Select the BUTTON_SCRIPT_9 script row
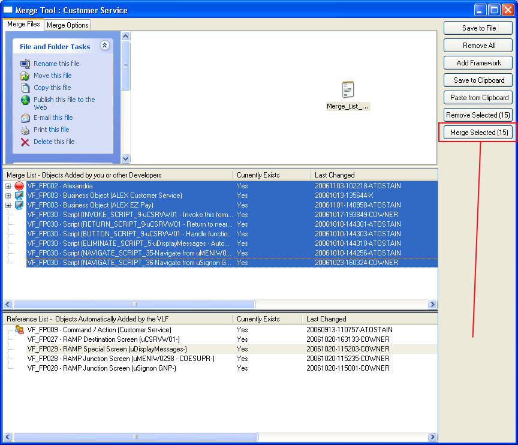Viewport: 518px width, 445px height. point(232,234)
